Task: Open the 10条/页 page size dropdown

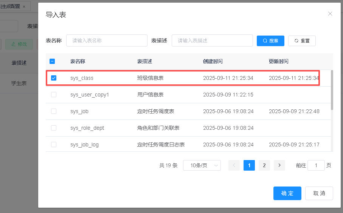Action: coord(202,165)
